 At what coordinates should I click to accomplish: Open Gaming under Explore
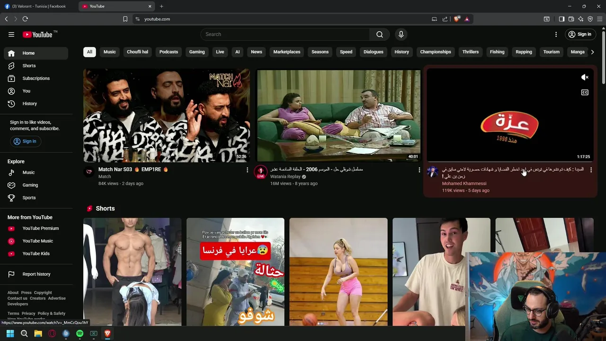pyautogui.click(x=36, y=185)
